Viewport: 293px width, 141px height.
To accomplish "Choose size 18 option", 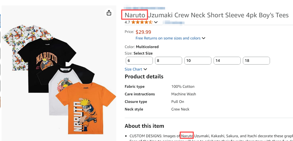I will [256, 61].
